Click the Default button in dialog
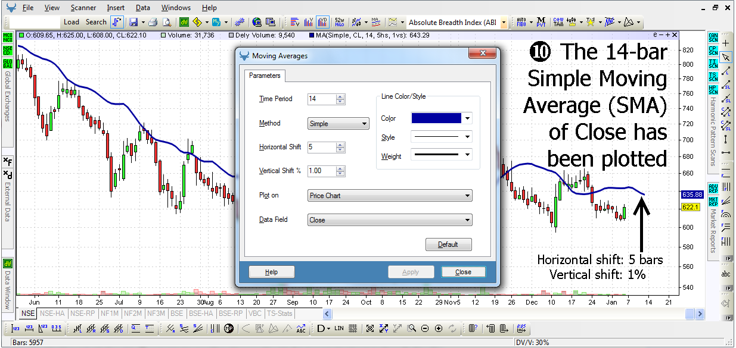The height and width of the screenshot is (348, 736). click(448, 244)
